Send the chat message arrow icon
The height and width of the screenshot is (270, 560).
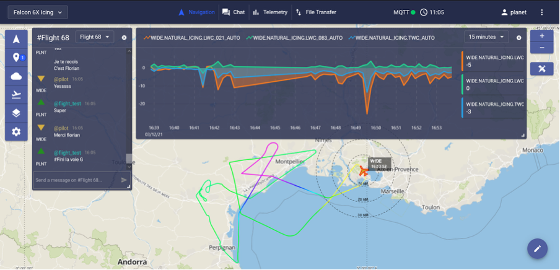point(124,180)
